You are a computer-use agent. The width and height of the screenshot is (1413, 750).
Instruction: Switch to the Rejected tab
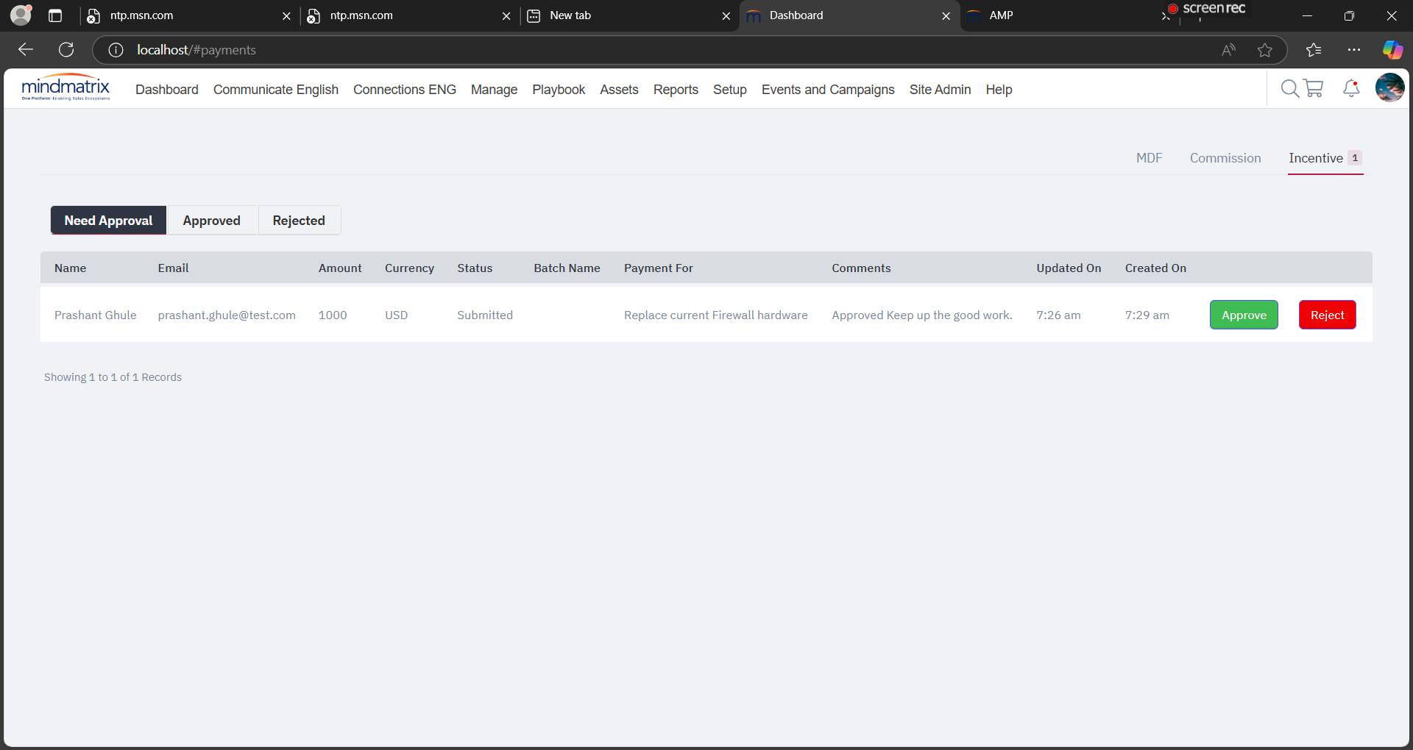298,221
